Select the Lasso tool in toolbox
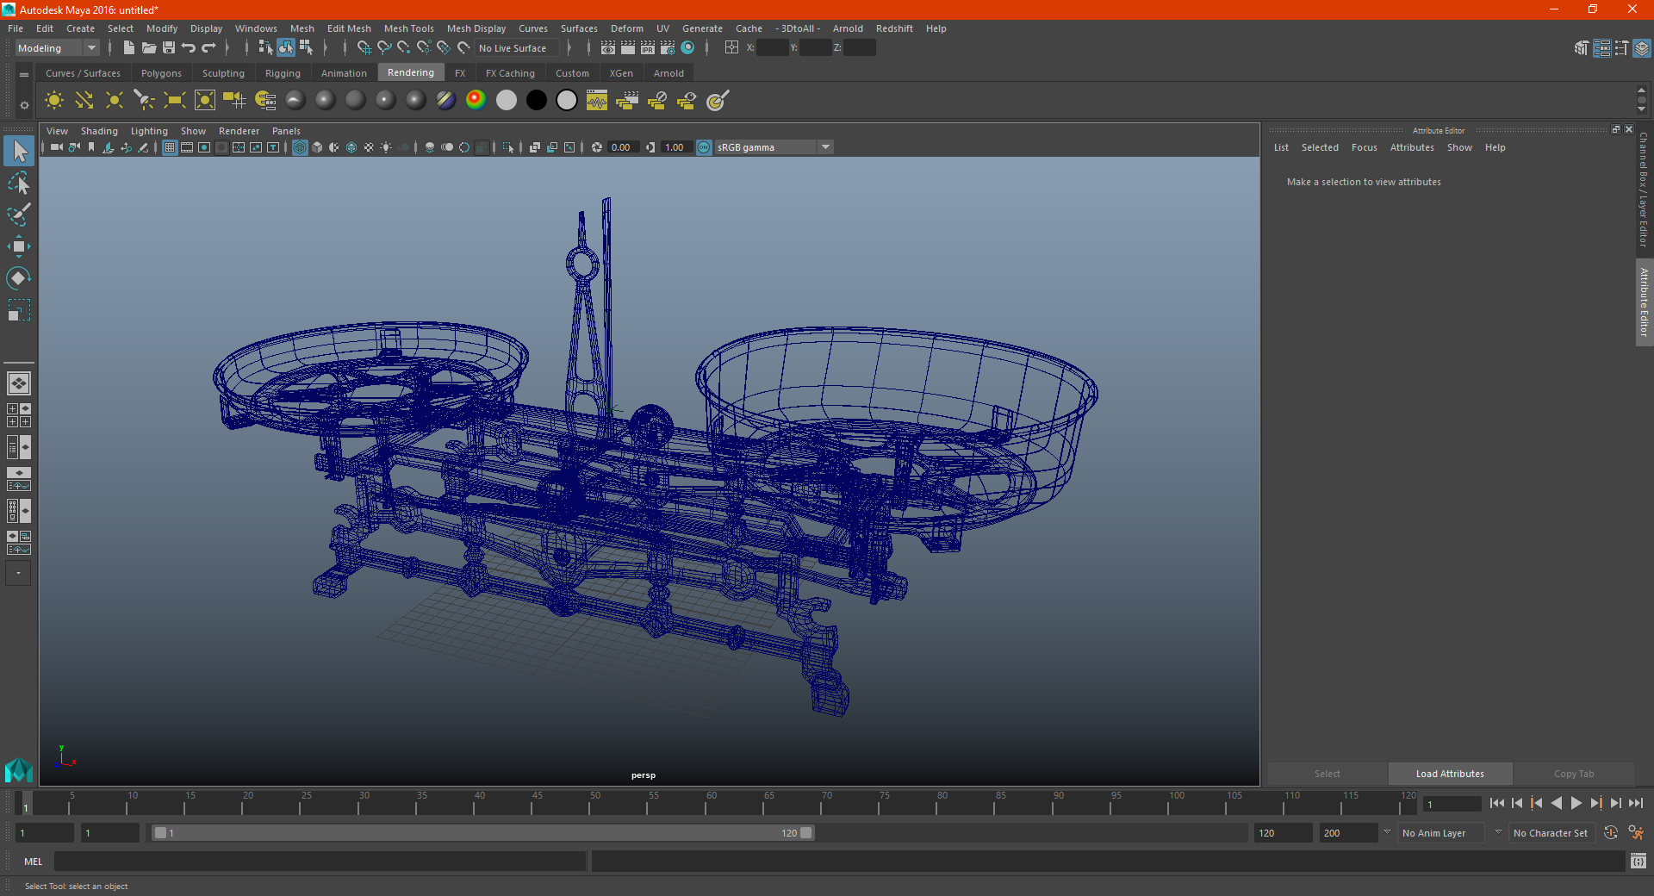Image resolution: width=1654 pixels, height=896 pixels. (18, 183)
